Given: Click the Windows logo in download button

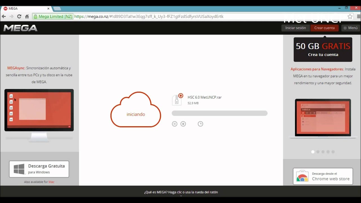Looking at the screenshot, I should [x=19, y=169].
